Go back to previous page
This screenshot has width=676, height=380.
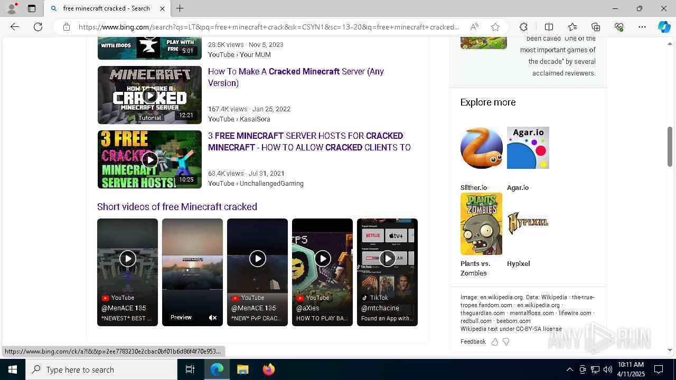coord(15,27)
